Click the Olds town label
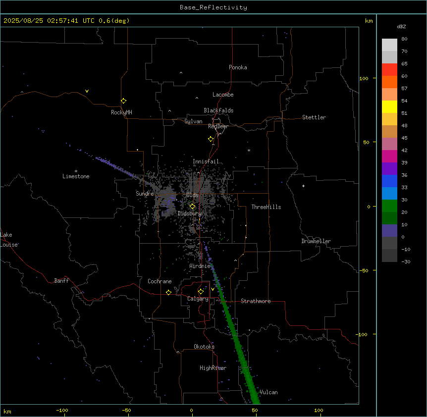The height and width of the screenshot is (417, 427). (192, 195)
